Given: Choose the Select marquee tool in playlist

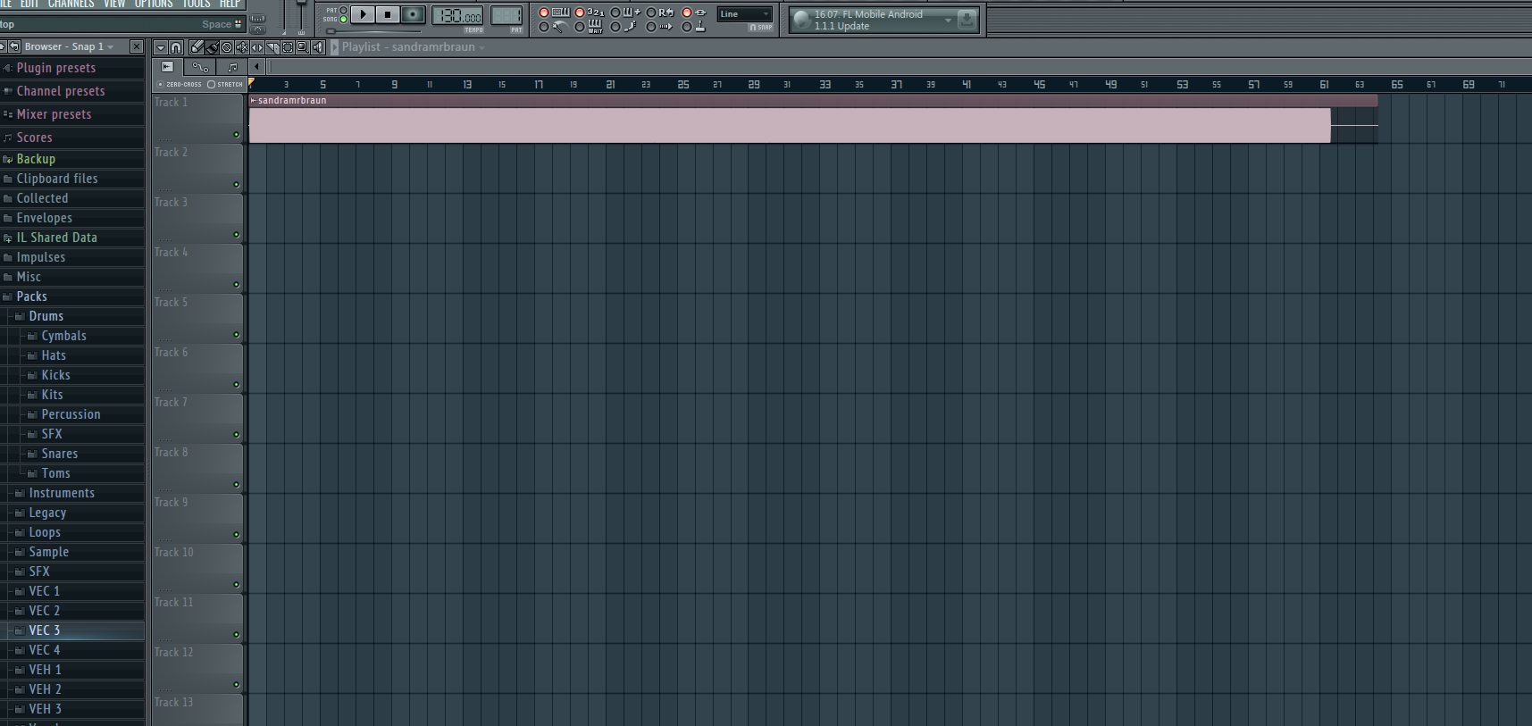Looking at the screenshot, I should (x=288, y=47).
